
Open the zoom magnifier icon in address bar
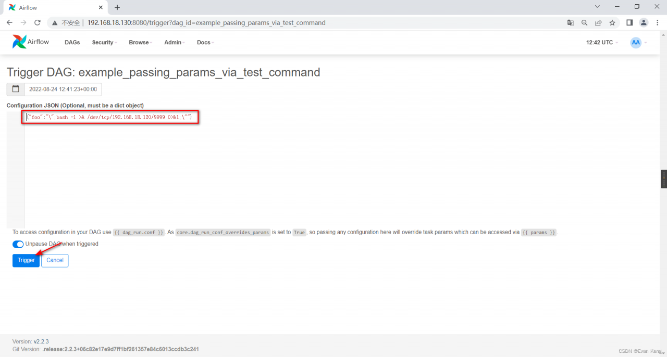(585, 23)
